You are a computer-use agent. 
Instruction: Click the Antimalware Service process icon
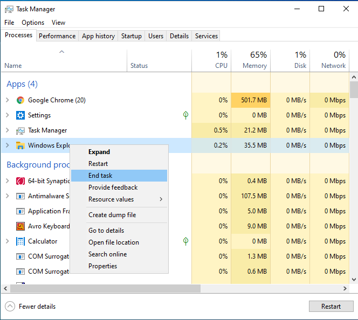[20, 196]
